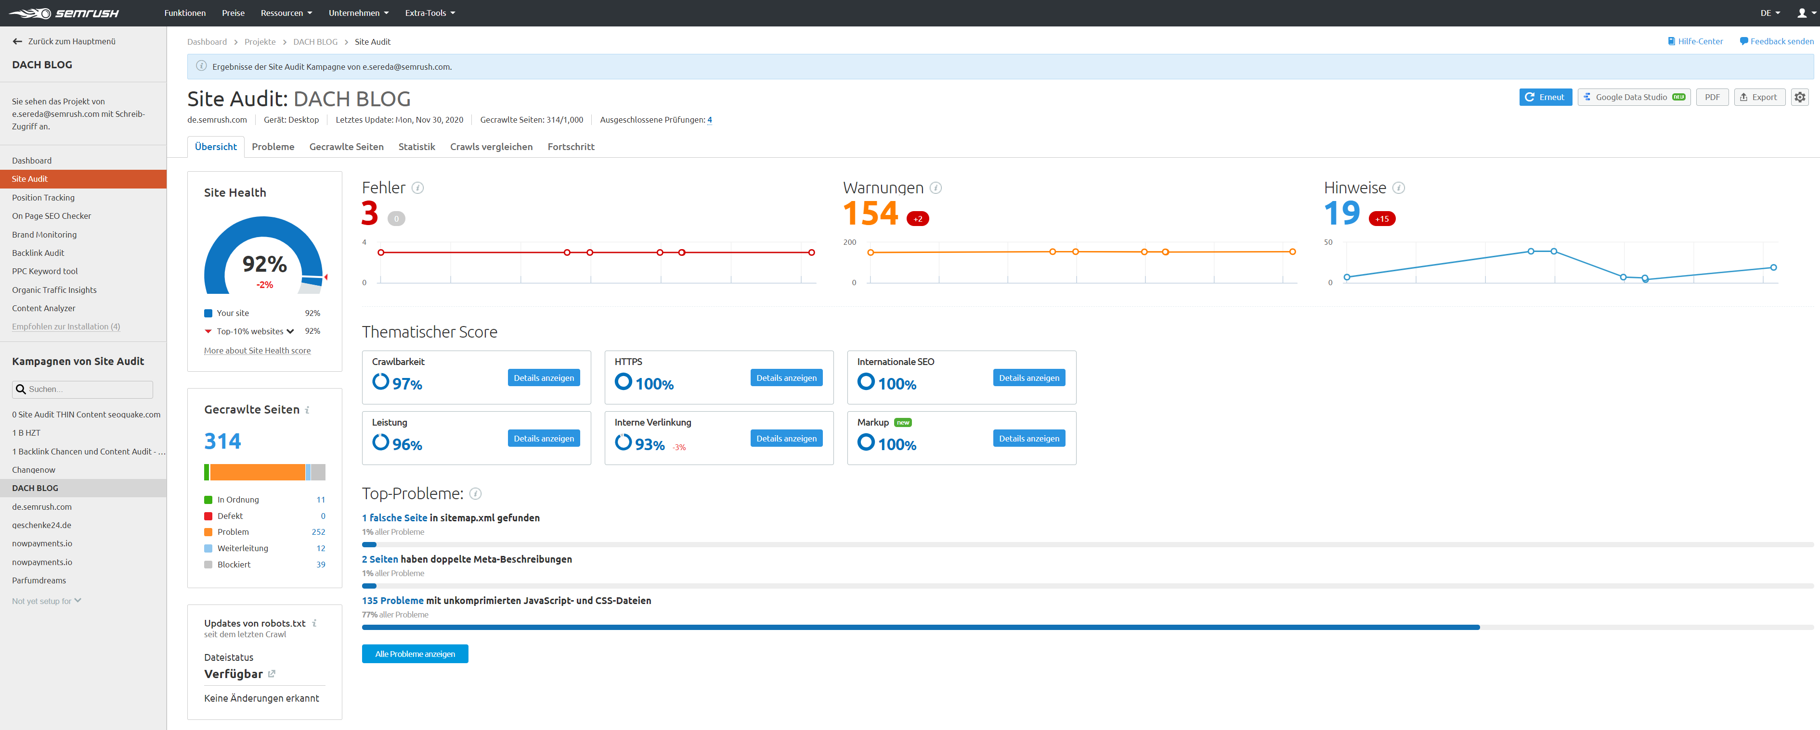Click the Interne Verlinkung score circle
This screenshot has height=730, width=1820.
click(623, 442)
